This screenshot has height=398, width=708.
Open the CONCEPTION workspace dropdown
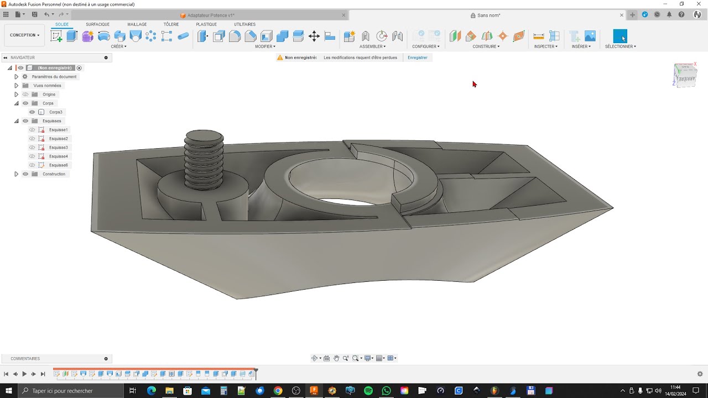pyautogui.click(x=24, y=35)
